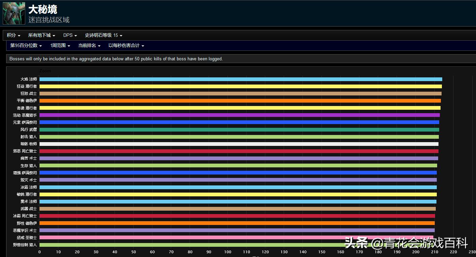Select the 邪恶 死亡骑士 row label

tap(25, 151)
